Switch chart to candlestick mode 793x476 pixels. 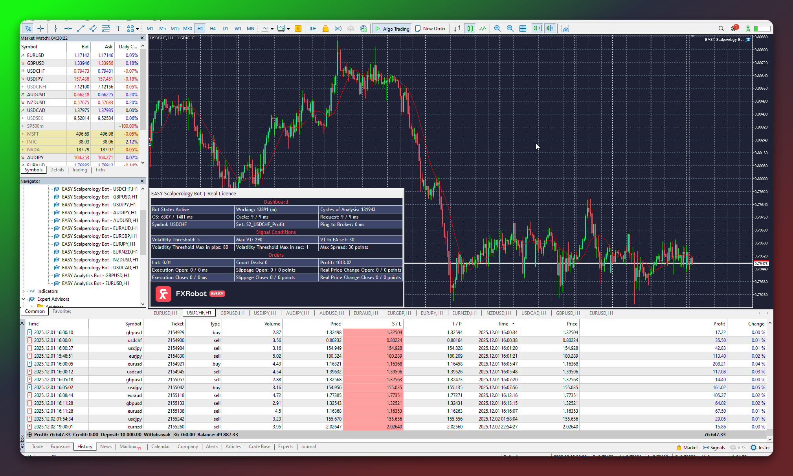pos(470,28)
